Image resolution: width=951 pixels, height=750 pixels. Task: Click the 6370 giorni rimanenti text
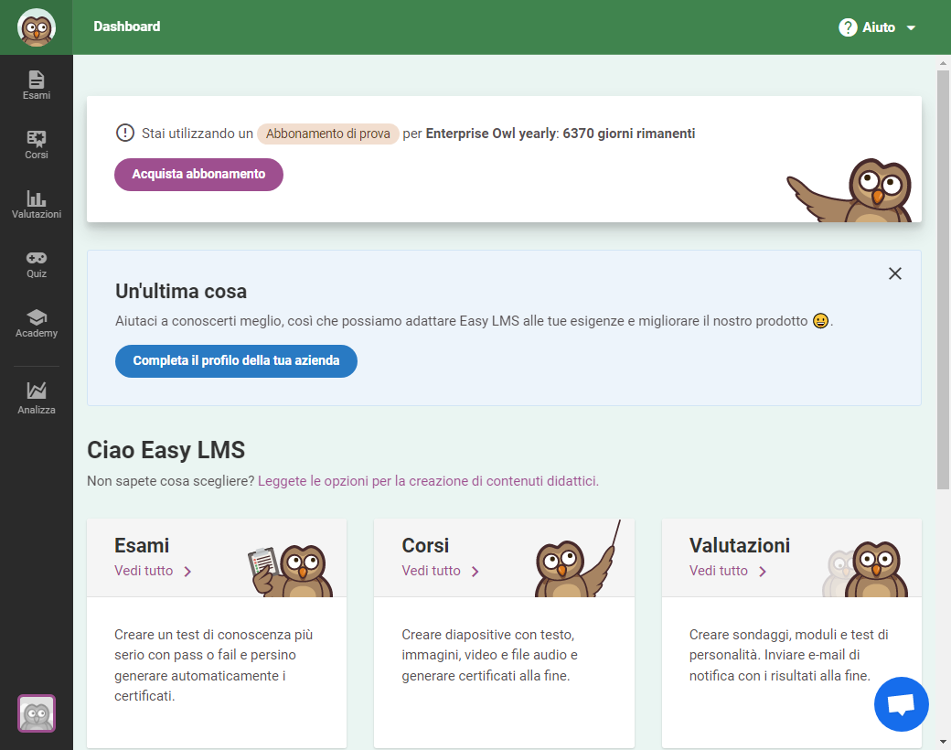click(629, 134)
